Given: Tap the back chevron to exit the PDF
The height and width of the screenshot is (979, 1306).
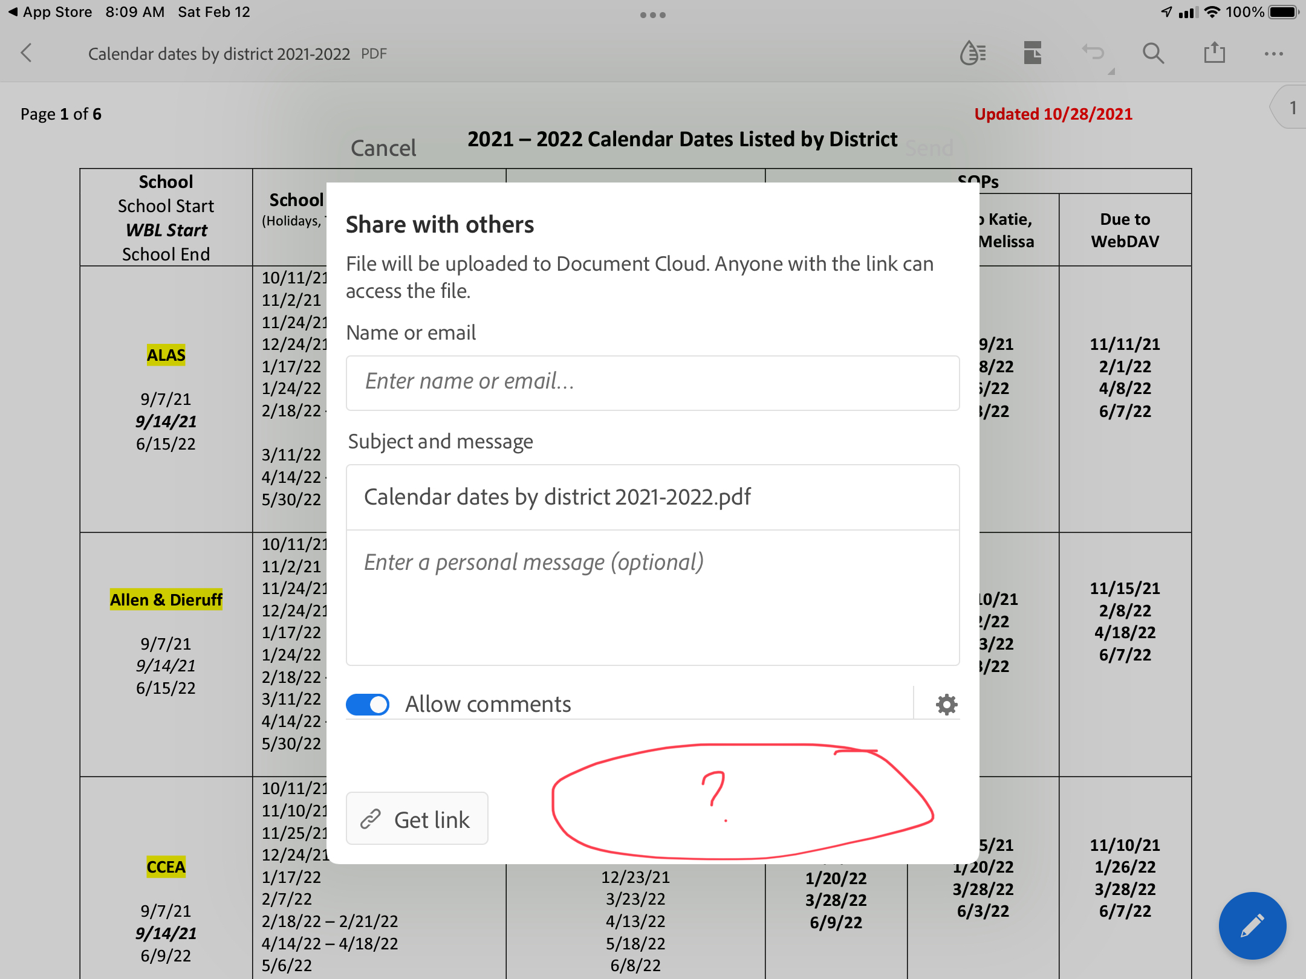Looking at the screenshot, I should pyautogui.click(x=27, y=53).
